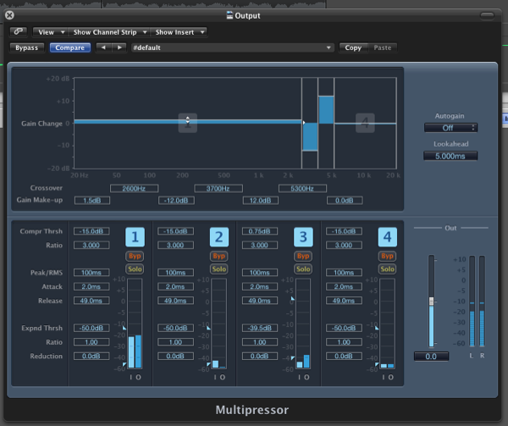
Task: Bypass band 4 with Byp button
Action: (388, 256)
